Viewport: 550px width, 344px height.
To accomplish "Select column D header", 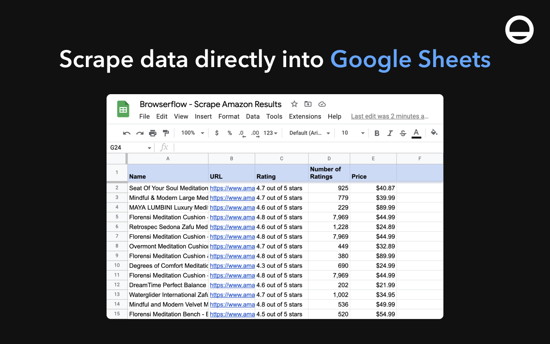I will (329, 159).
